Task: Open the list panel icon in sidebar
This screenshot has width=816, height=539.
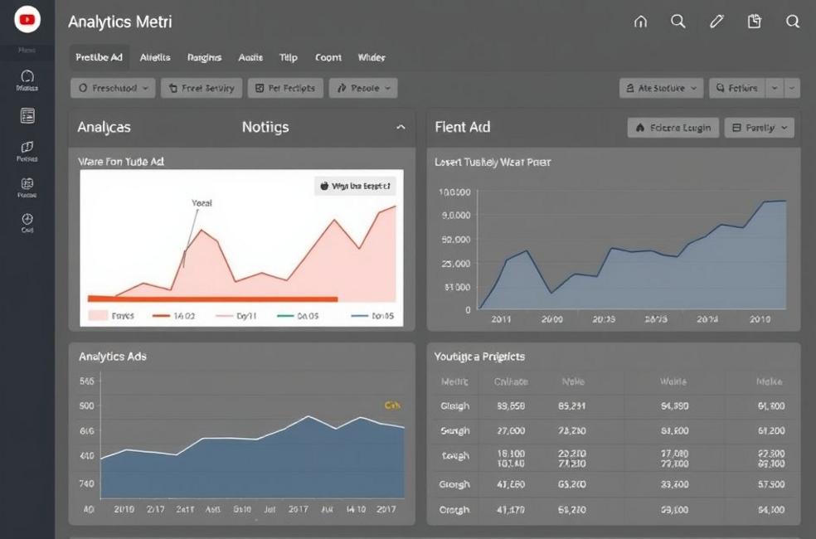Action: point(27,116)
